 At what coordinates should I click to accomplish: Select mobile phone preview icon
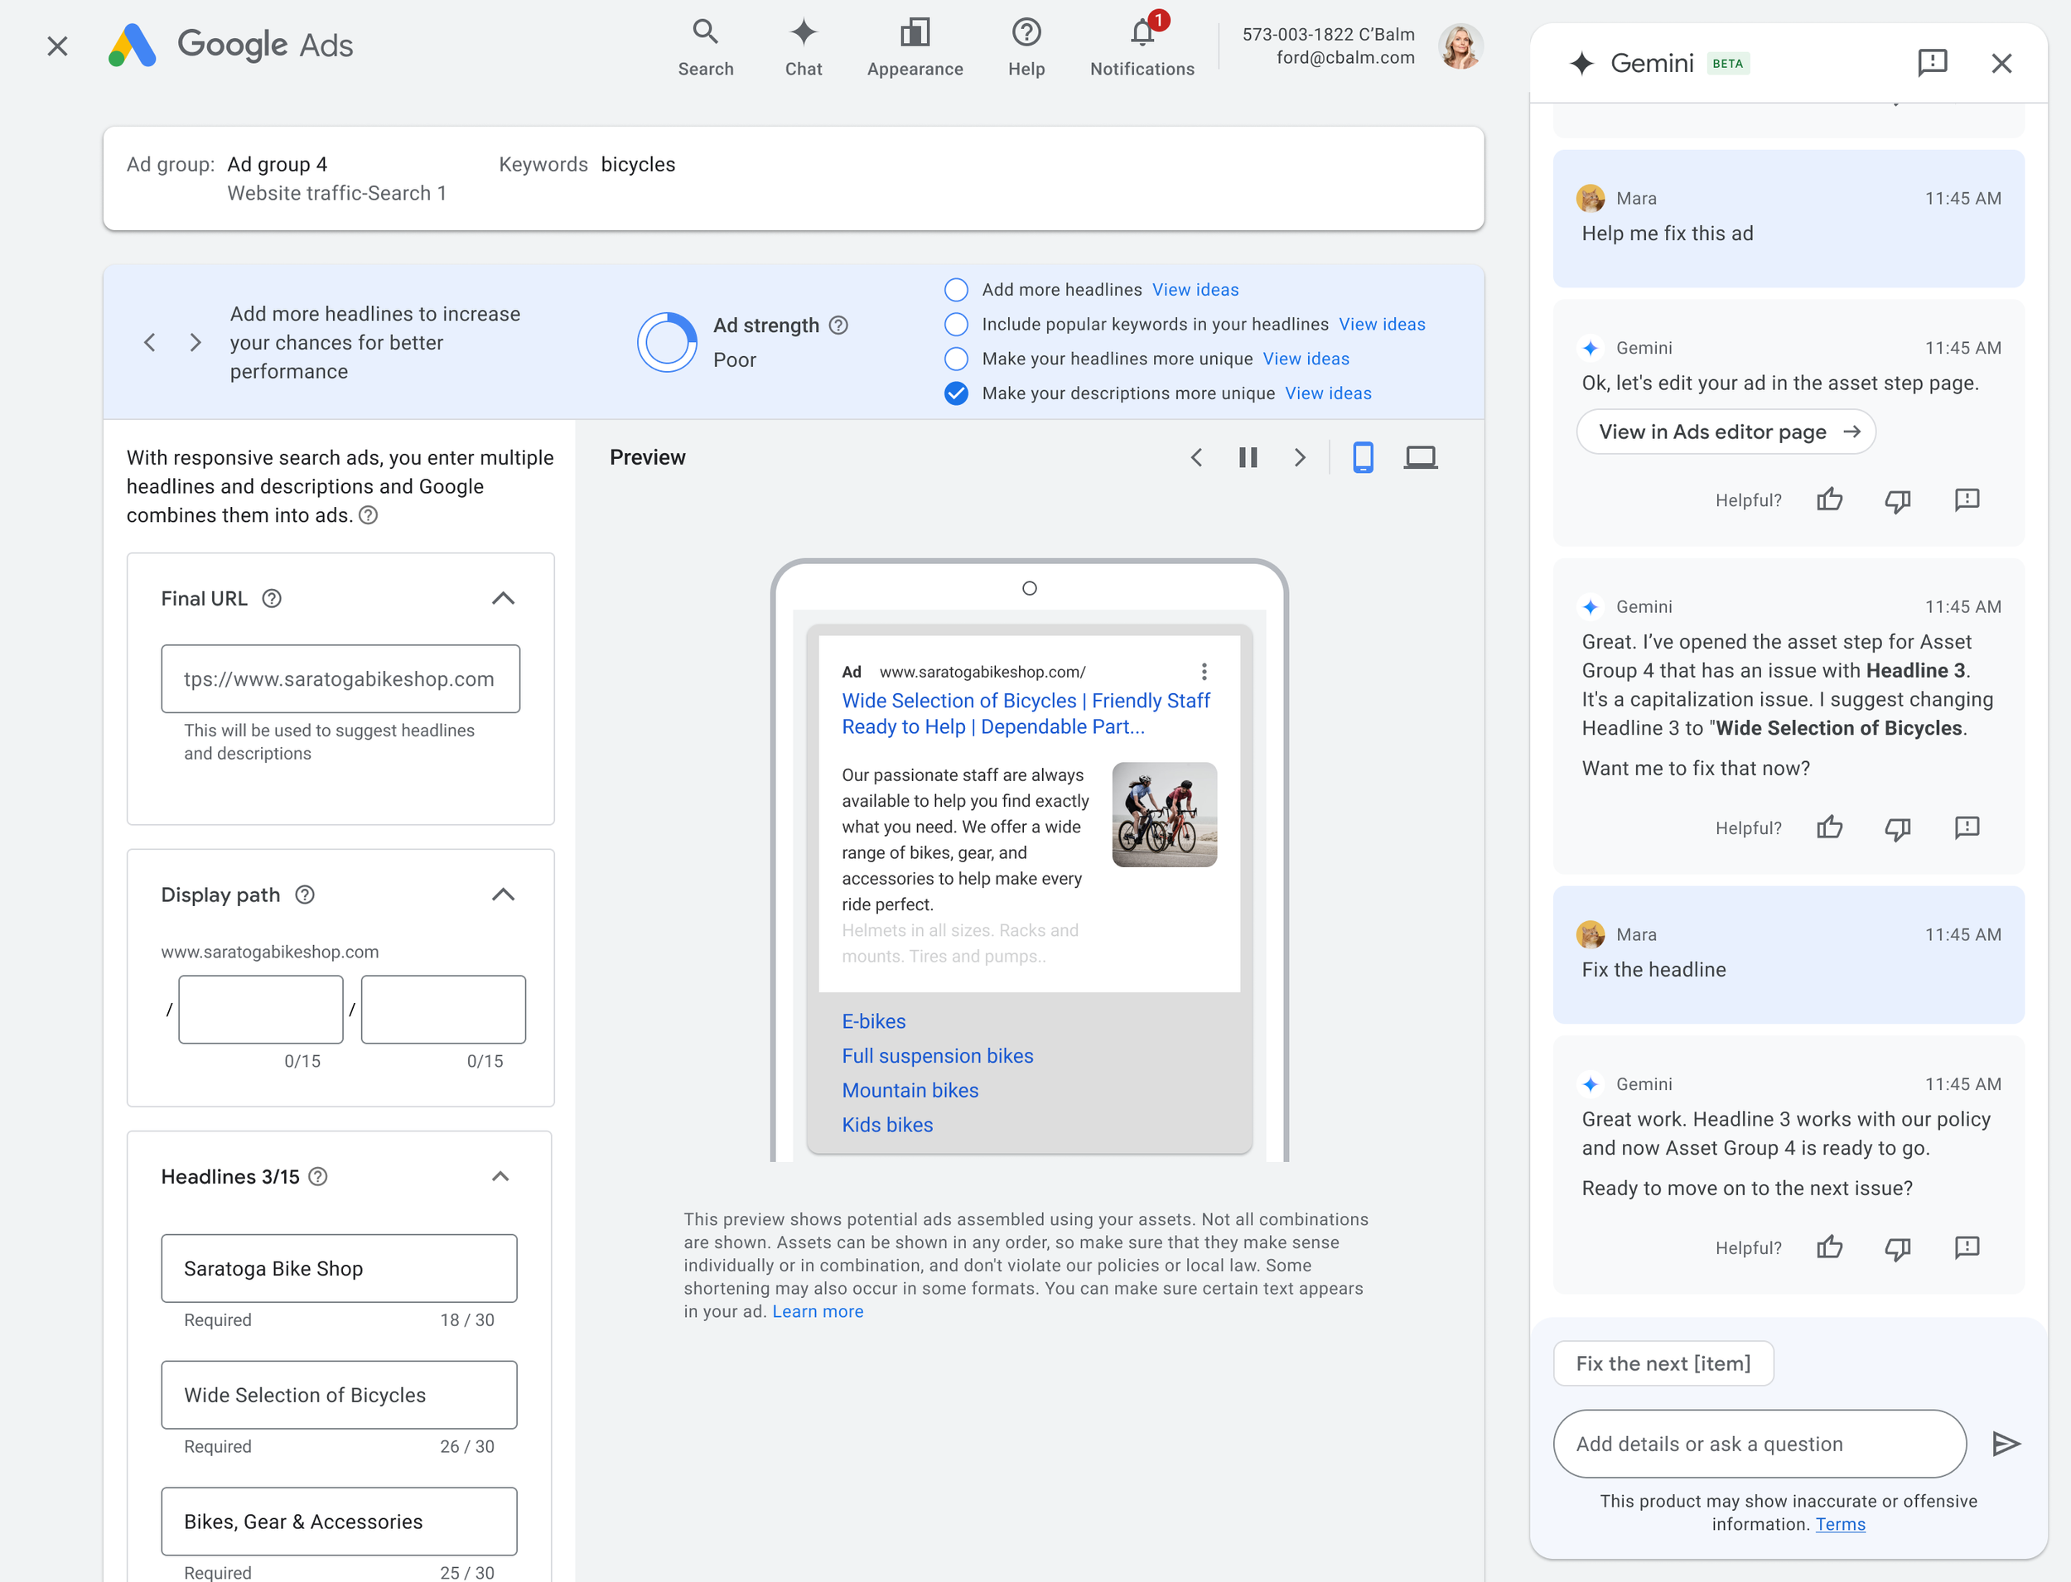(x=1362, y=458)
